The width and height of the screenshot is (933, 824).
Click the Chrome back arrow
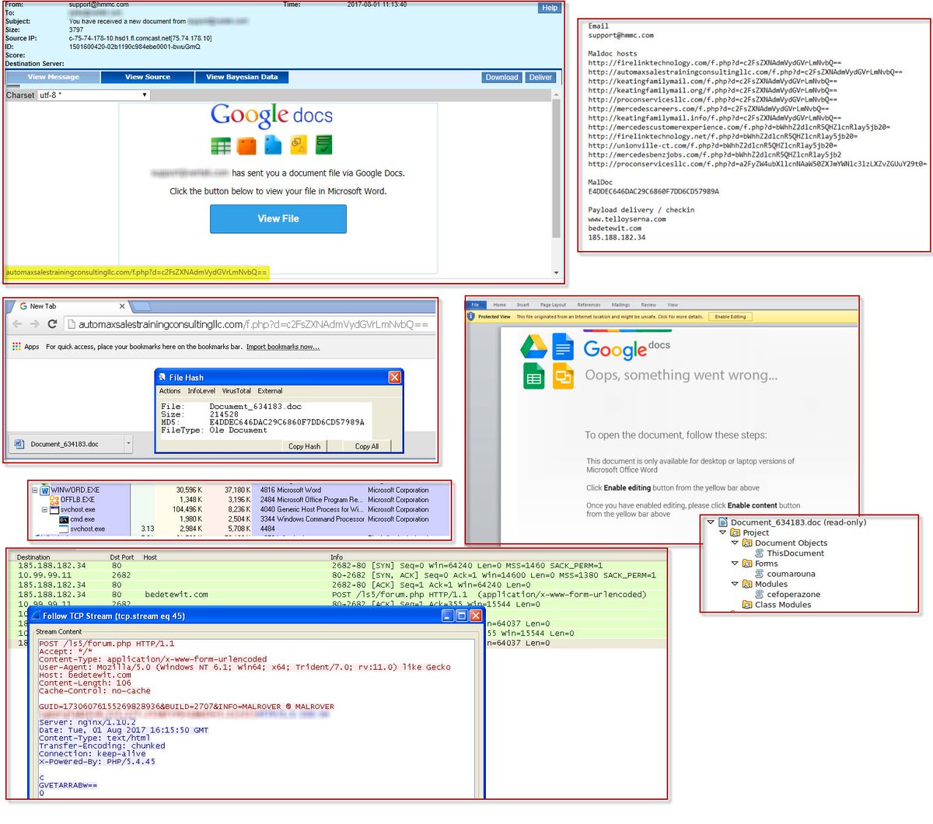tap(18, 324)
